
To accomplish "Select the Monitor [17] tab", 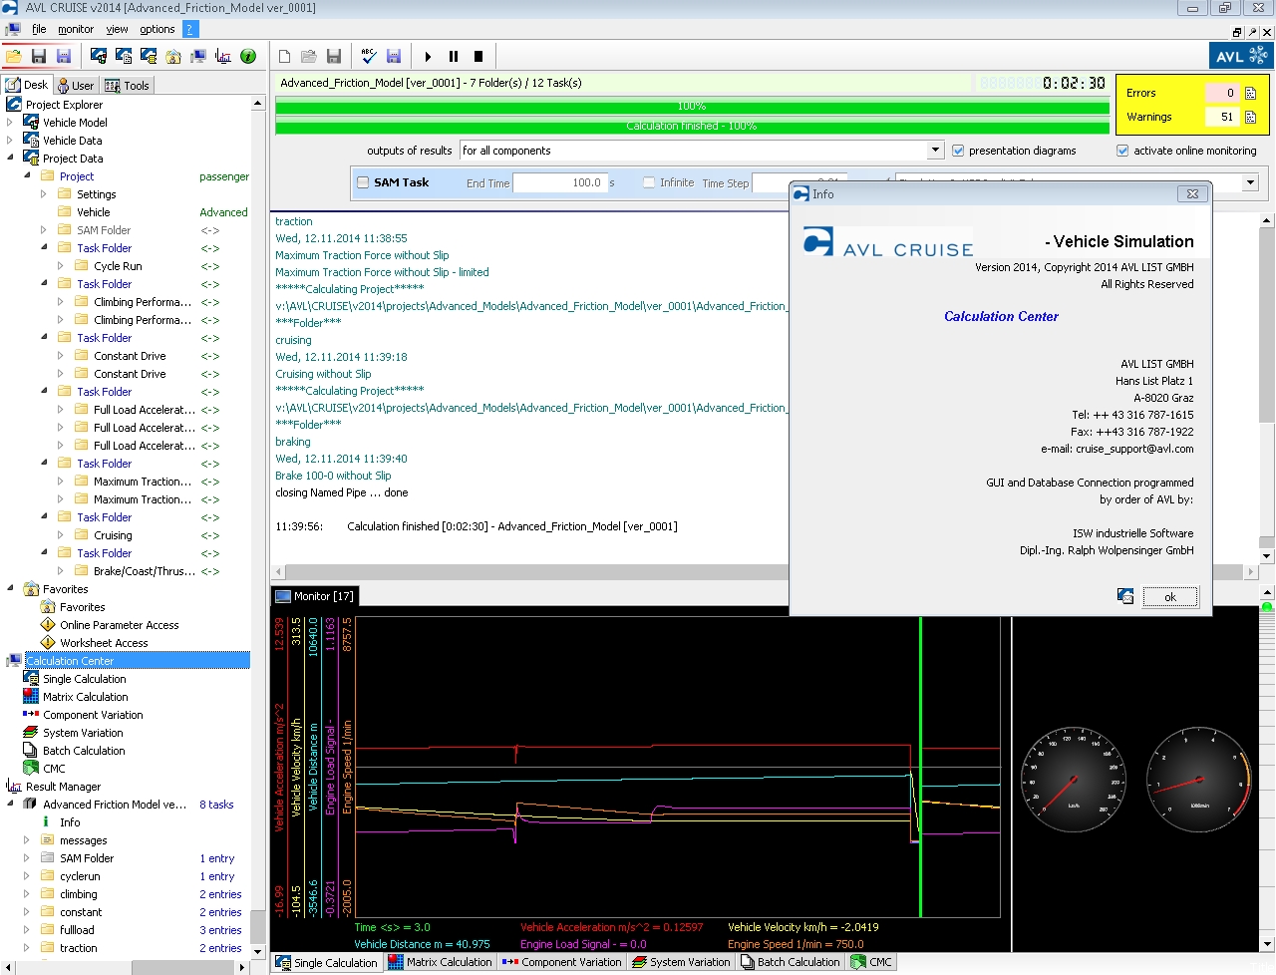I will 314,596.
